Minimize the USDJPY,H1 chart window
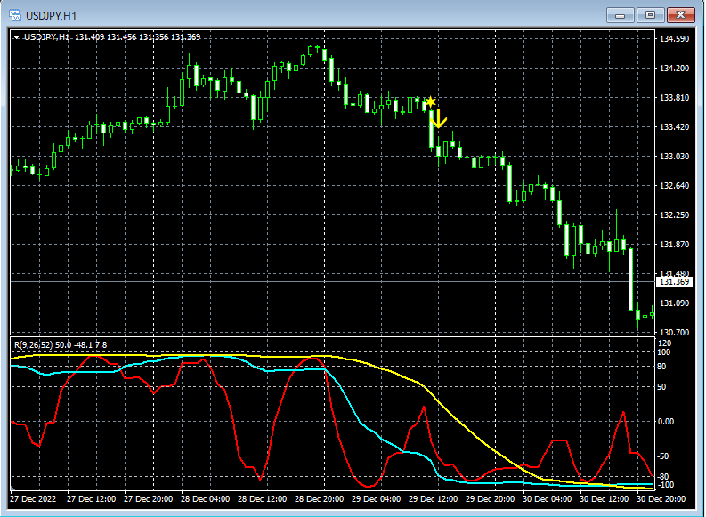The image size is (706, 517). (620, 14)
